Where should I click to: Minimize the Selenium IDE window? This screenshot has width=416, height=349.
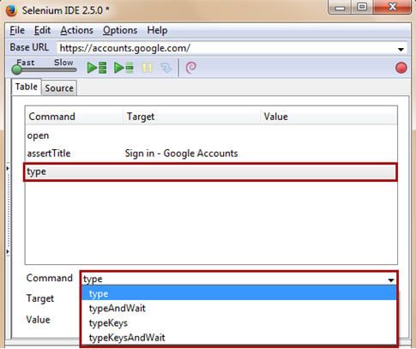[x=341, y=8]
